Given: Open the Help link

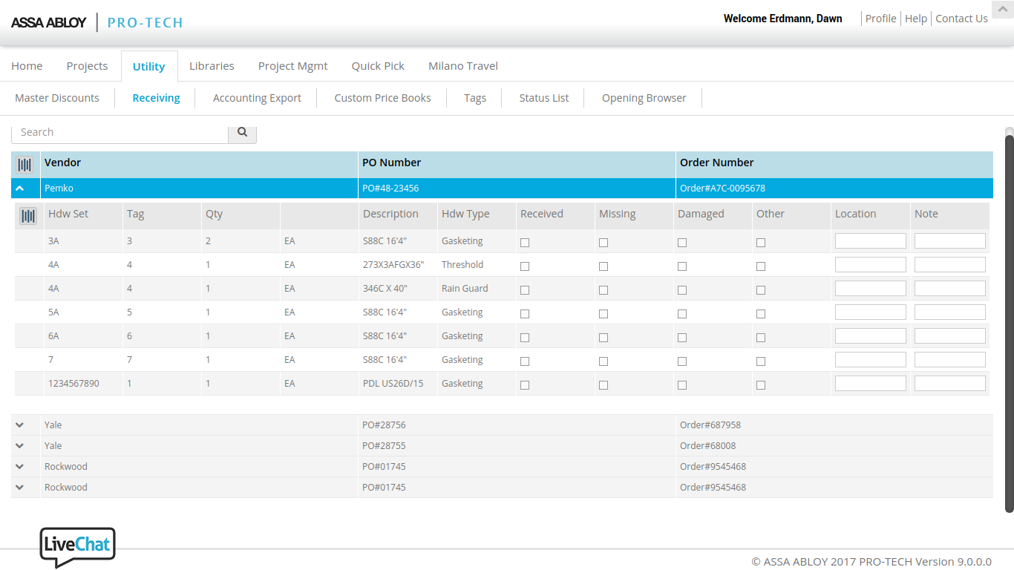Looking at the screenshot, I should (x=916, y=19).
